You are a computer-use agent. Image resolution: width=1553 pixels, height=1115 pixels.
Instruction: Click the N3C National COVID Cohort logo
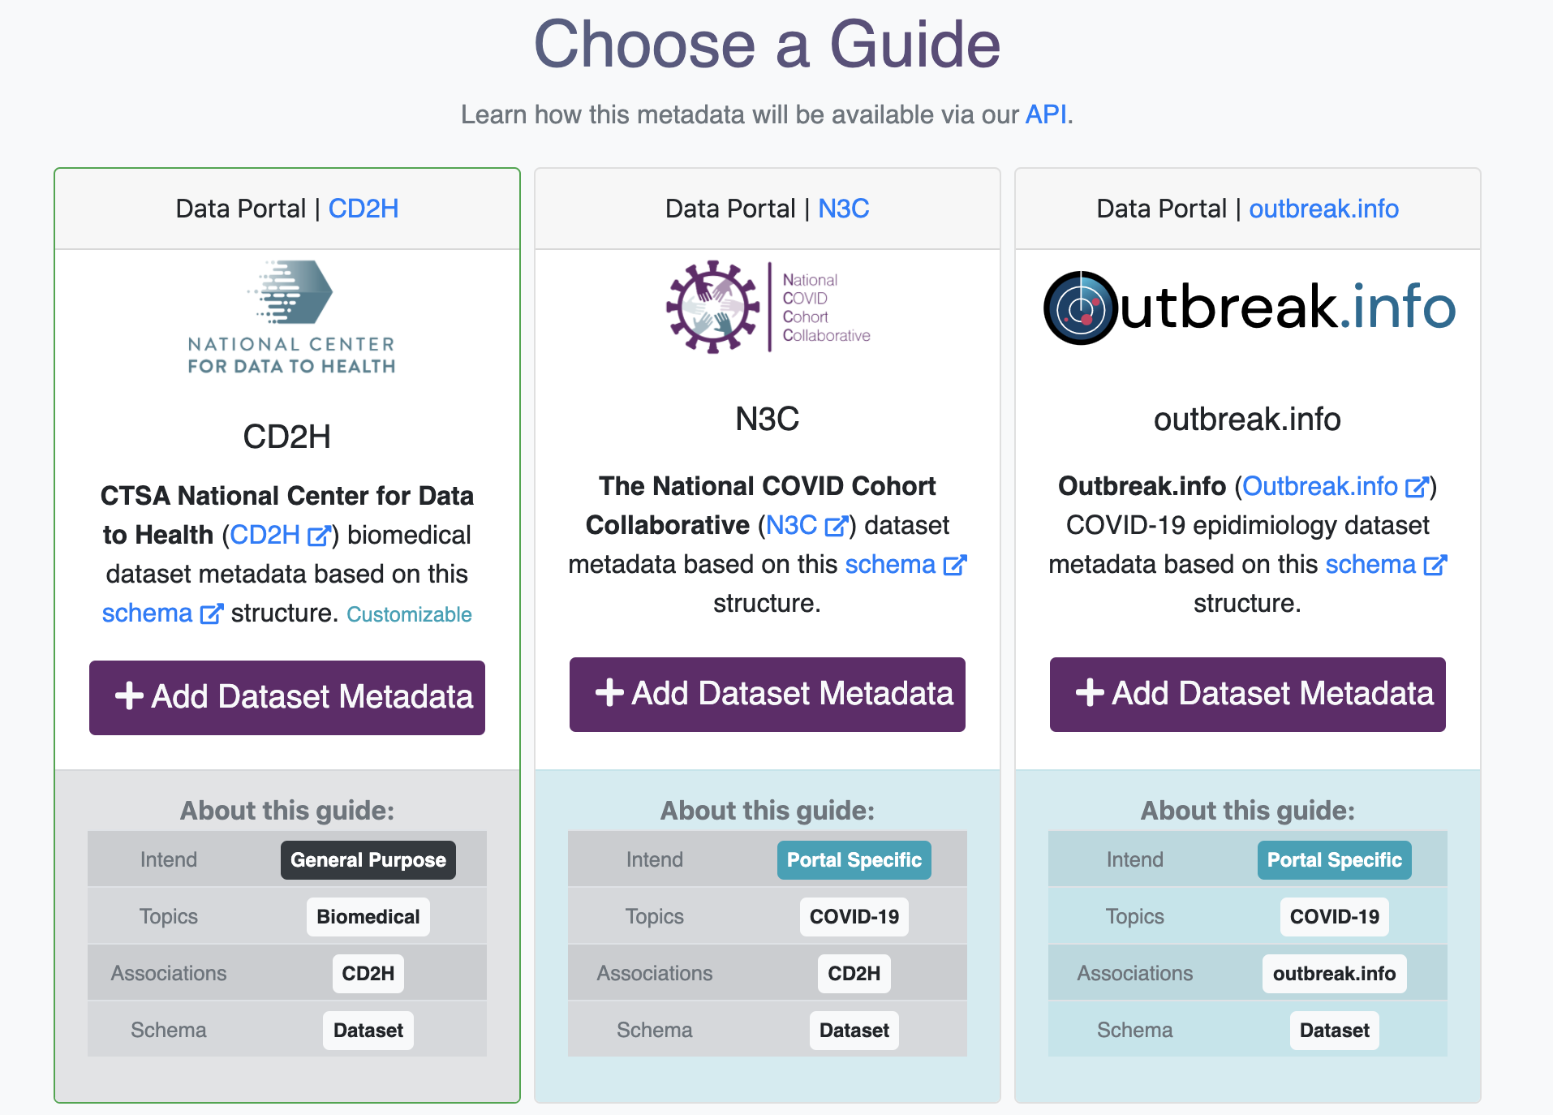point(768,307)
